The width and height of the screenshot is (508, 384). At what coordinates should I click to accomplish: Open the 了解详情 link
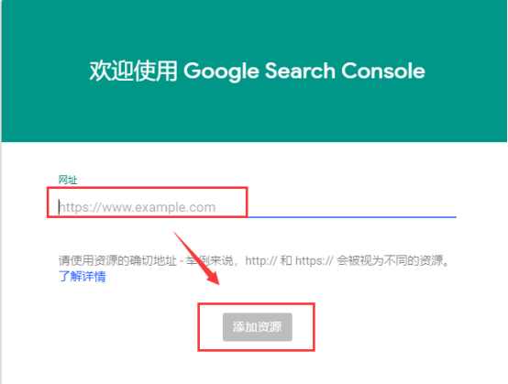(x=83, y=276)
